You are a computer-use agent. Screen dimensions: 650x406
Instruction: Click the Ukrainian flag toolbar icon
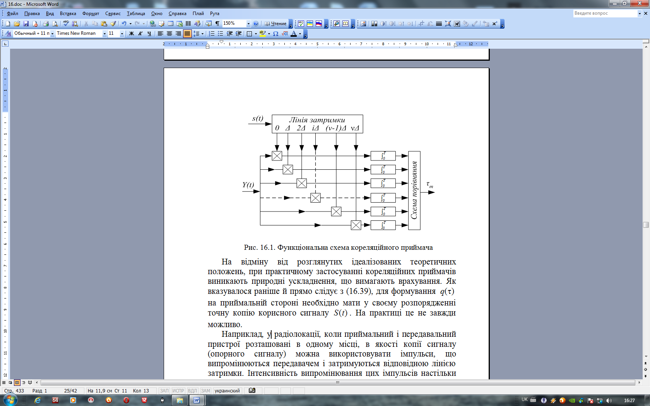pyautogui.click(x=310, y=24)
